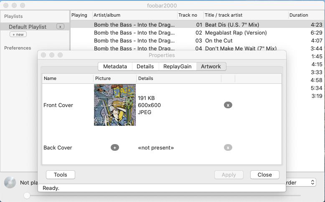Select track 01 Beat Dis (U.S. 7" Mix)
The height and width of the screenshot is (202, 325).
point(198,25)
